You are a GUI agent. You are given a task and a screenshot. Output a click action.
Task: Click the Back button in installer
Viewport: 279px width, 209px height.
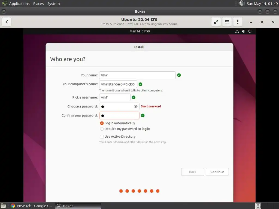point(193,172)
